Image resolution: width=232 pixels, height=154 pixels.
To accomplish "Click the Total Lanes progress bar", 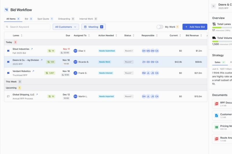I will [222, 27].
